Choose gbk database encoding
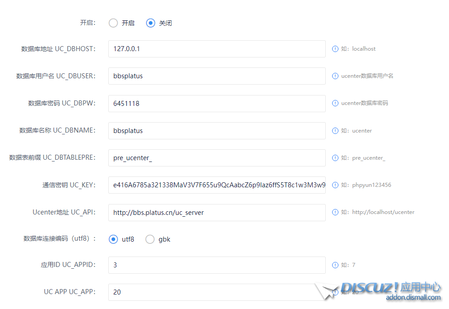This screenshot has height=309, width=449. 150,239
